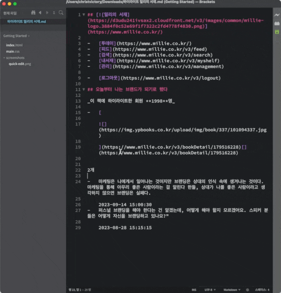The image size is (281, 293).
Task: Collapse the screenshots folder arrow
Action: coord(4,58)
